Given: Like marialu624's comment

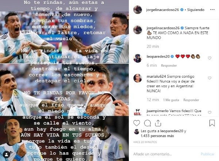Looking at the screenshot, I should click(x=210, y=78).
